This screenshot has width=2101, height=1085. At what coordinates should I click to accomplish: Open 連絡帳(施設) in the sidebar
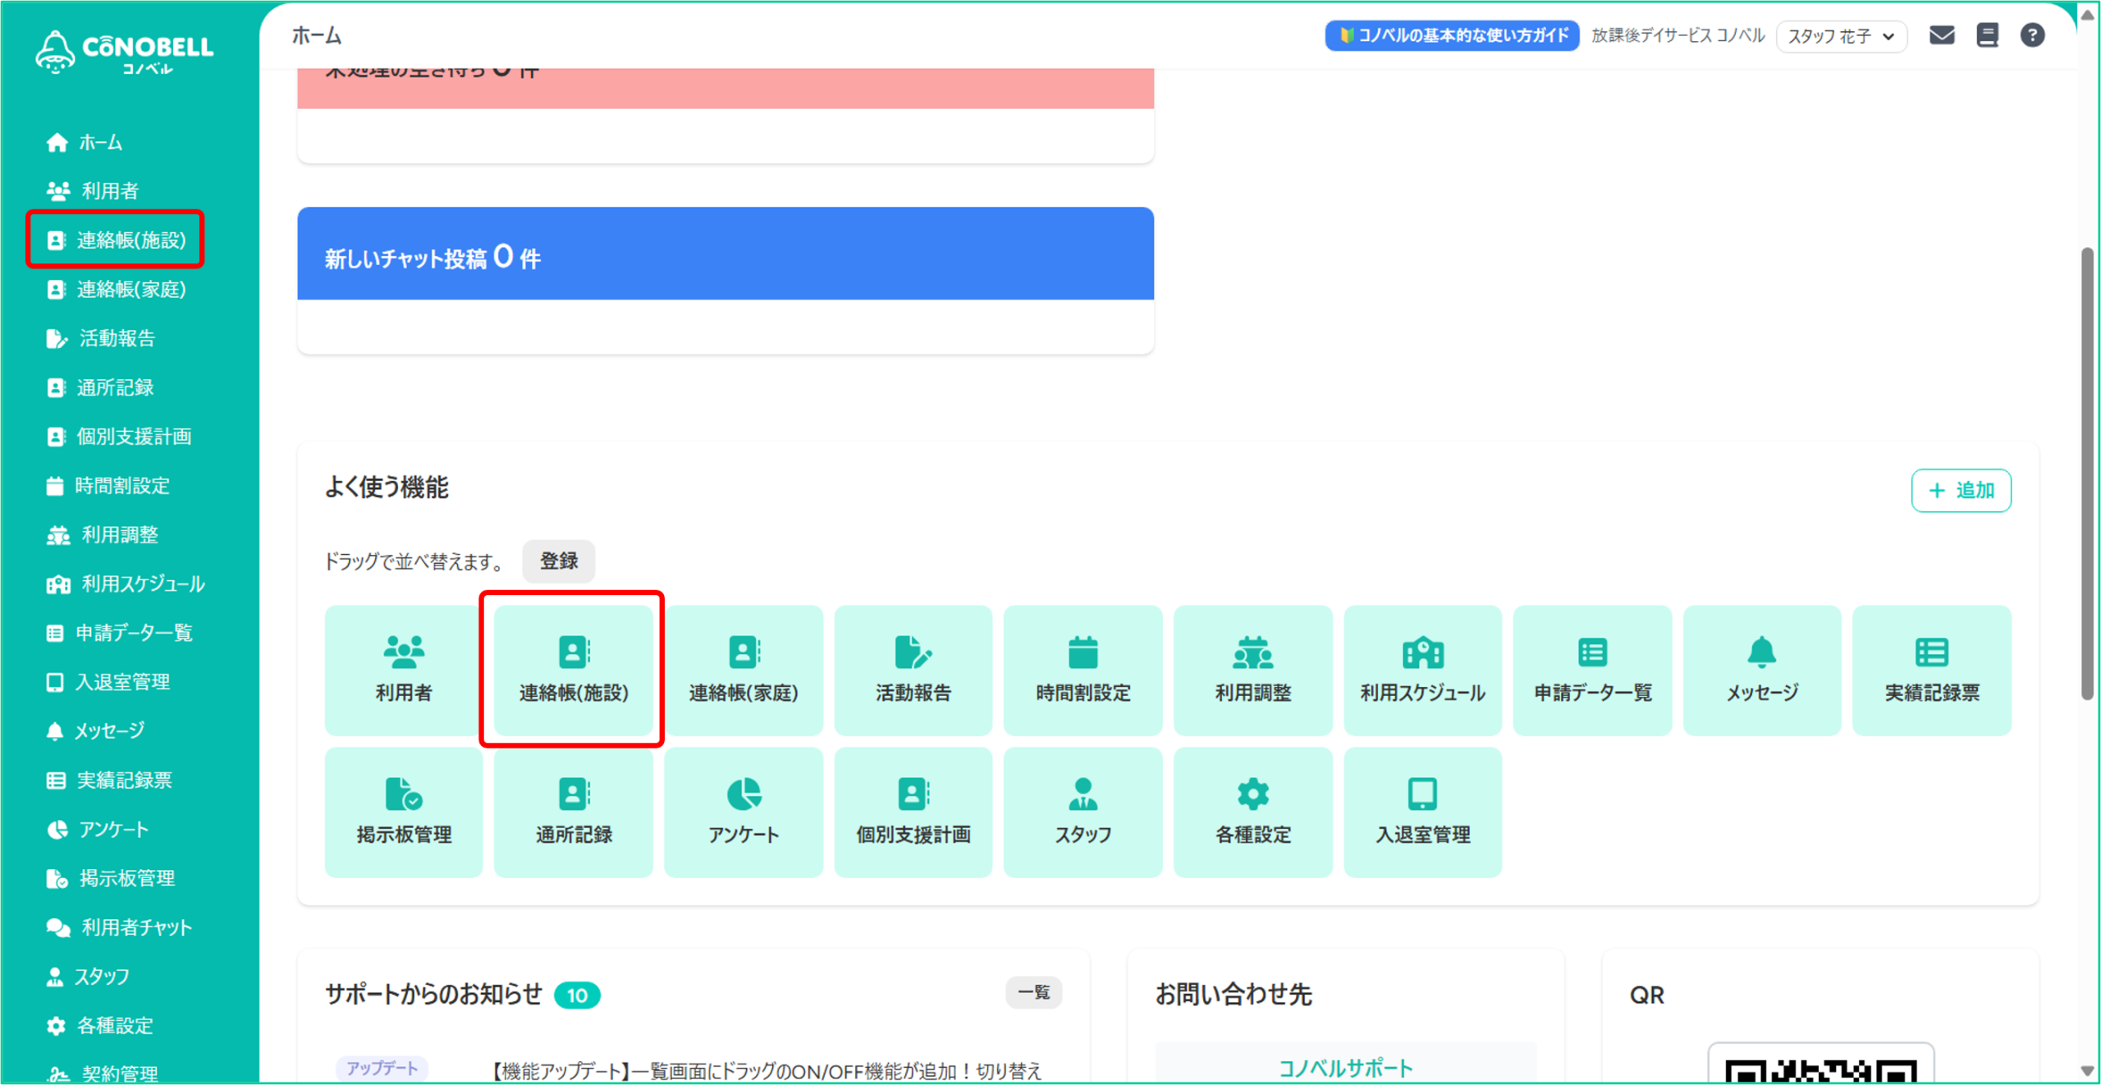click(x=130, y=240)
